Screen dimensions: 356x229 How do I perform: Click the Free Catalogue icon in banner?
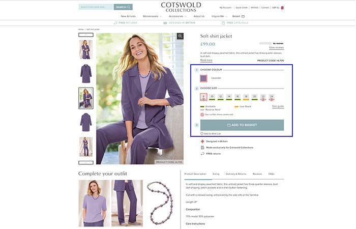pos(223,23)
